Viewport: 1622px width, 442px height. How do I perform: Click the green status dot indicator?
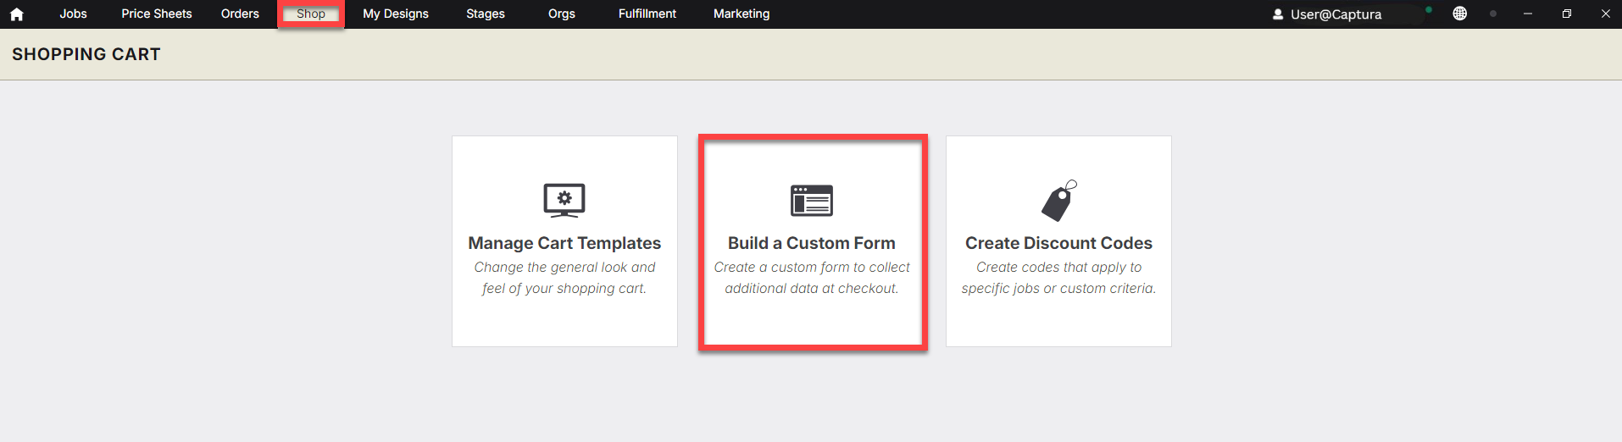1429,10
